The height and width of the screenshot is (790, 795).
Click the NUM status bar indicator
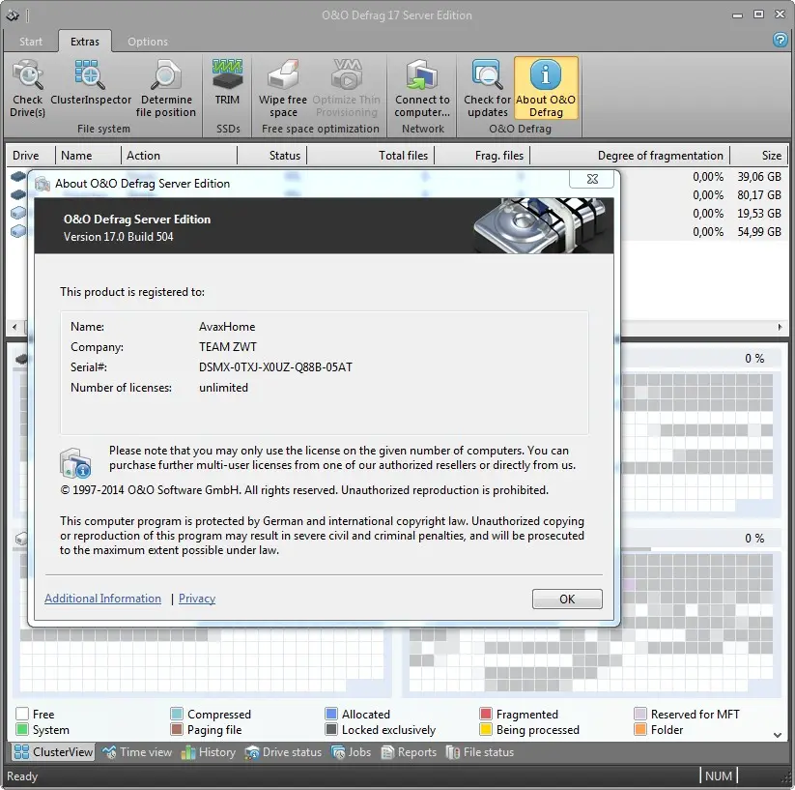coord(719,775)
